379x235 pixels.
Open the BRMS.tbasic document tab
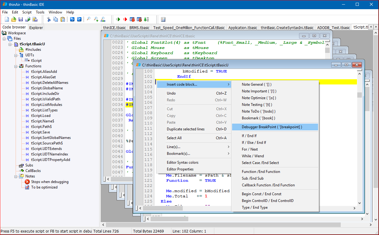pyautogui.click(x=139, y=28)
